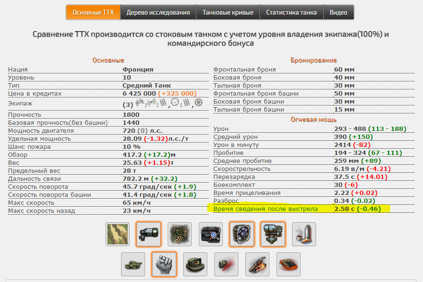The image size is (423, 282).
Task: Select the soldering iron skill icon
Action: [257, 264]
